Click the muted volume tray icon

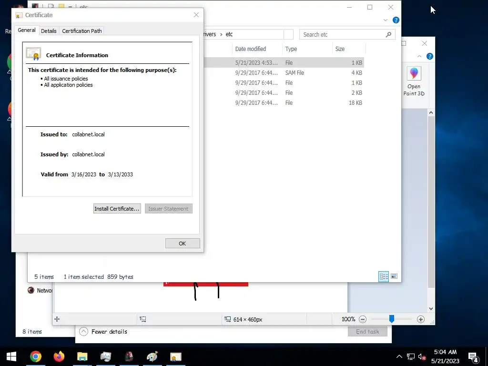pos(422,356)
